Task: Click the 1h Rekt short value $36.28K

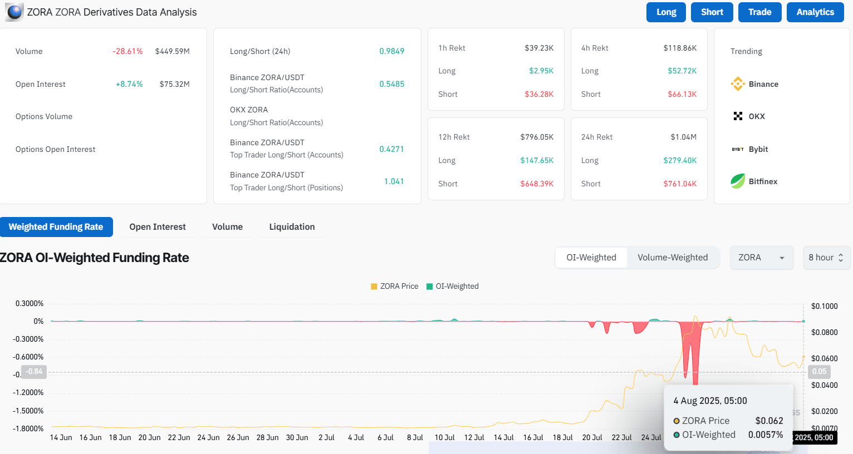Action: [x=539, y=94]
